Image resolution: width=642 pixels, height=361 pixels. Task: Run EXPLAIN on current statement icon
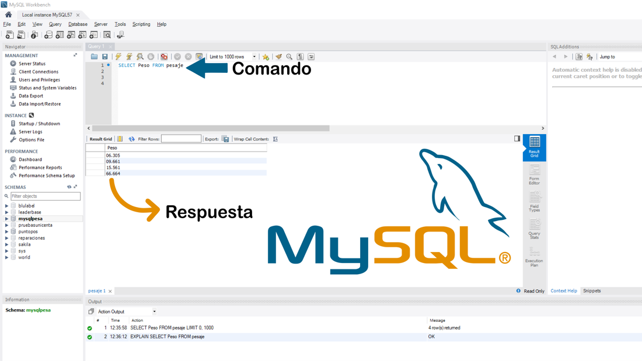[140, 57]
